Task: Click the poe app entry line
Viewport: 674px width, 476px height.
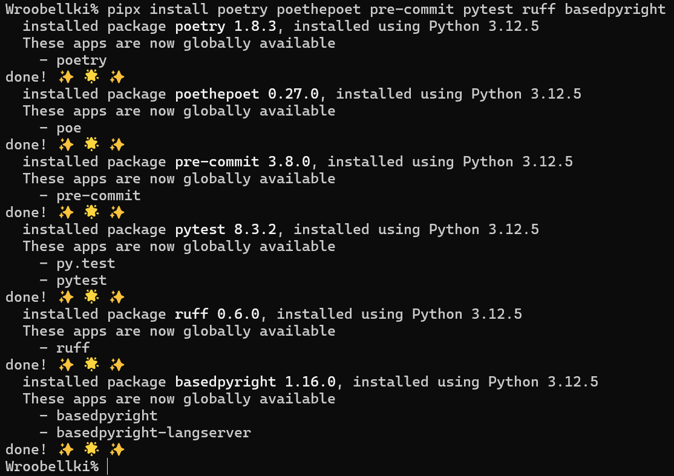Action: point(60,128)
